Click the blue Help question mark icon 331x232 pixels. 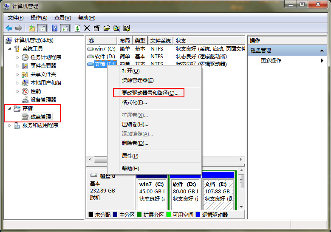[54, 28]
